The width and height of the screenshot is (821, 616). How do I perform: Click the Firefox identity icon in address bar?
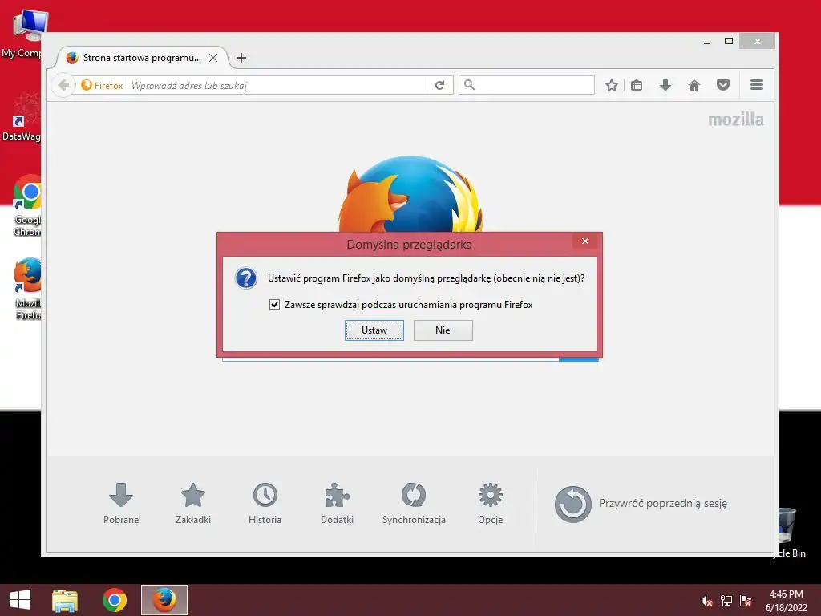click(102, 85)
